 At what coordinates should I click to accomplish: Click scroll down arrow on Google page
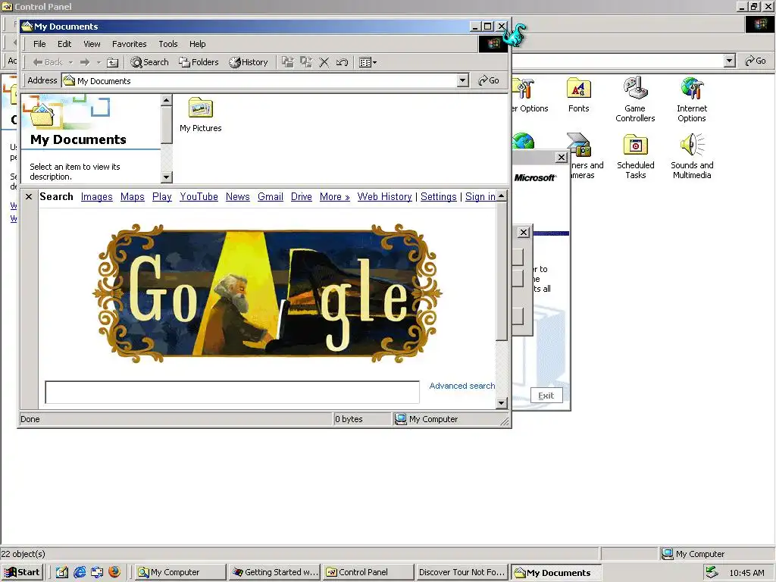coord(502,403)
